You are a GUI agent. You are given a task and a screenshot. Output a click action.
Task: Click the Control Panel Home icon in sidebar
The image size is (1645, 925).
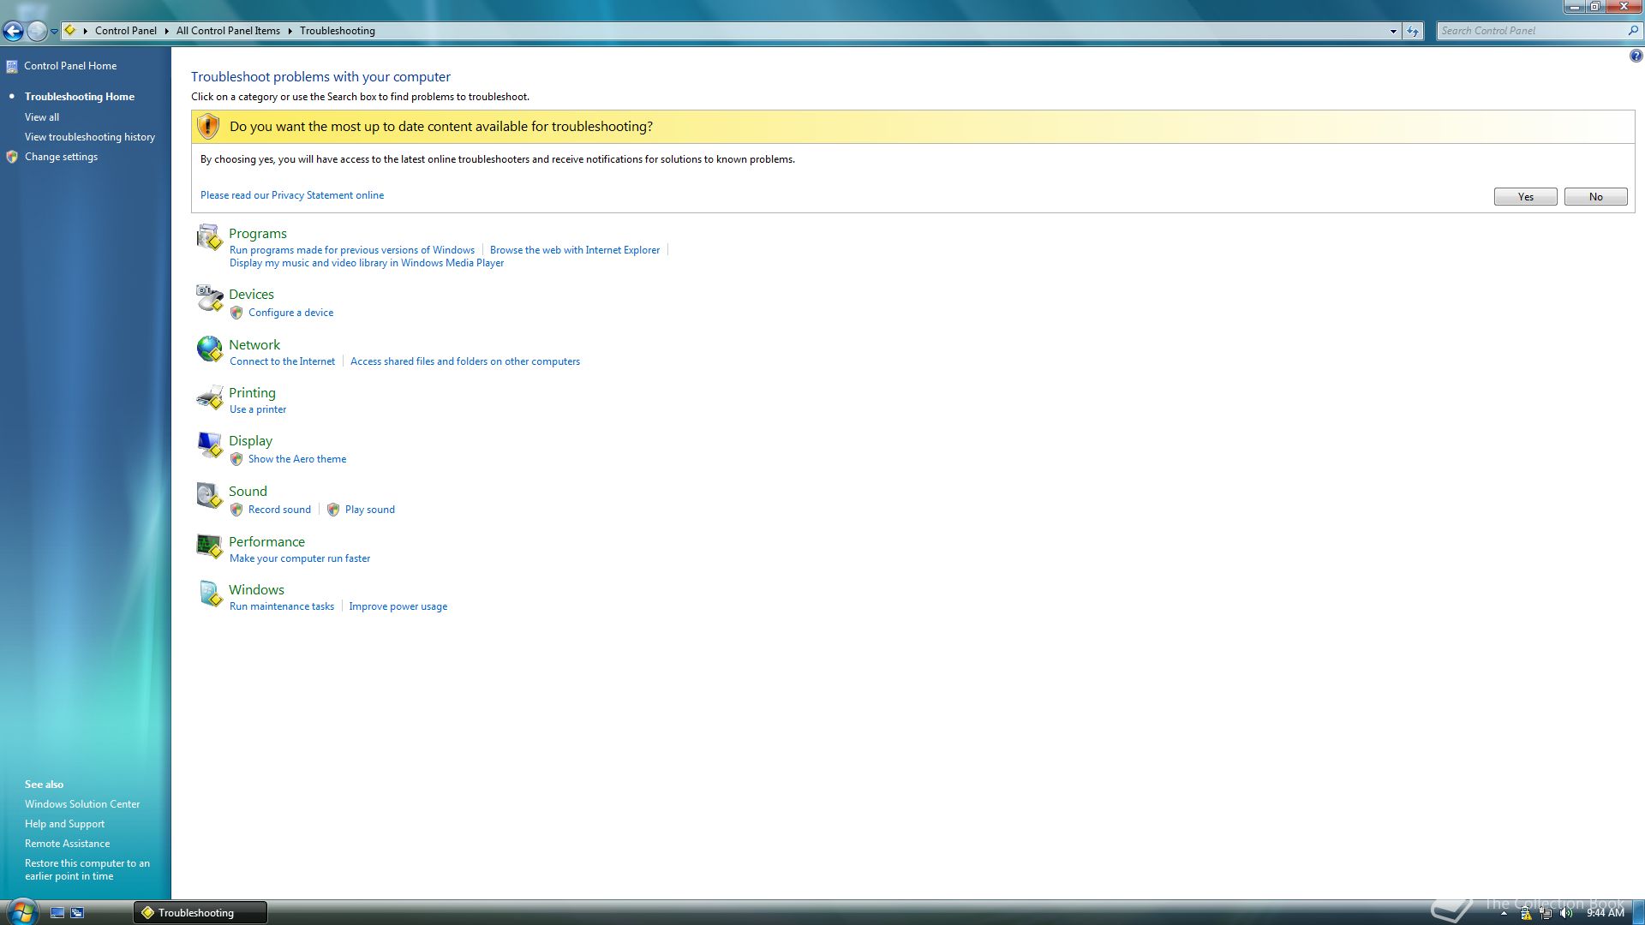[x=11, y=66]
